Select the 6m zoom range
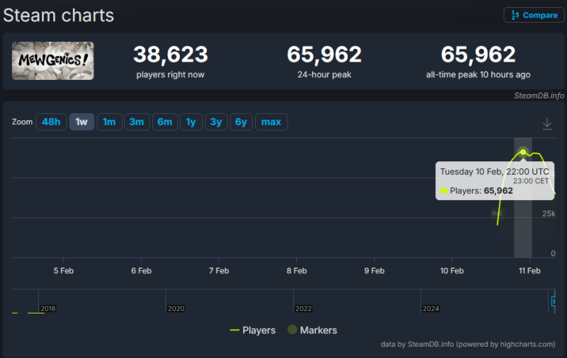Viewport: 567px width, 358px height. click(165, 122)
